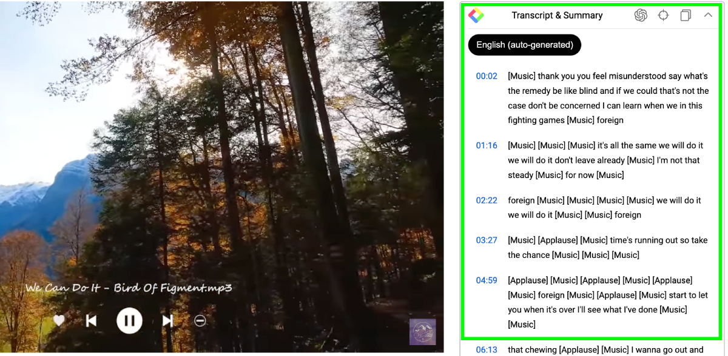Collapse the Transcript & Summary panel
Screen dimensions: 728x356
[708, 15]
